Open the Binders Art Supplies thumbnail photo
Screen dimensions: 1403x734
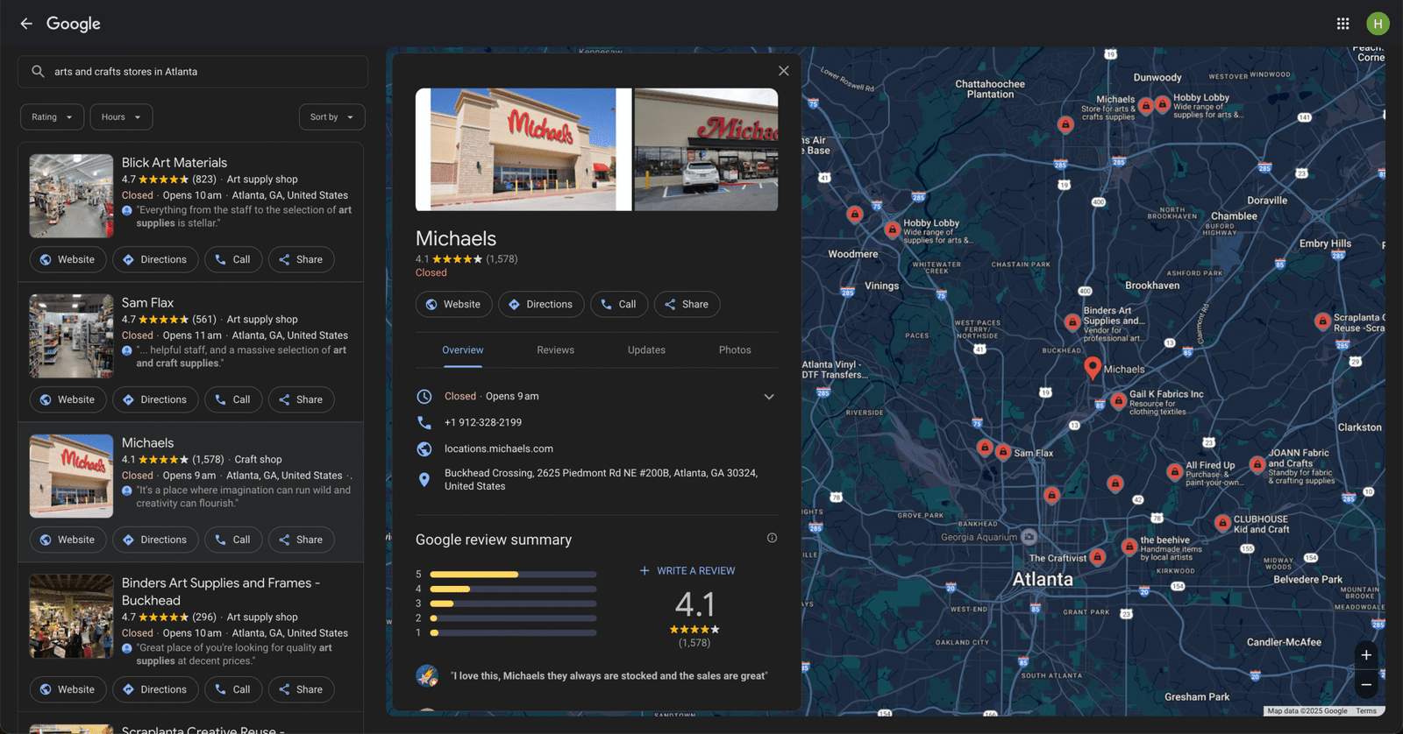pos(71,617)
